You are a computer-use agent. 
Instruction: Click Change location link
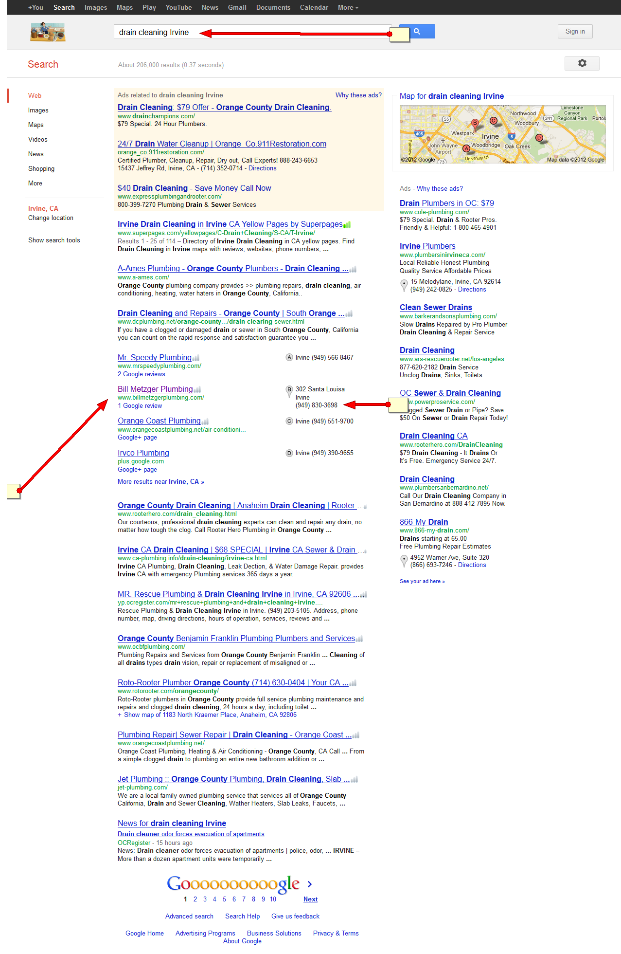pyautogui.click(x=51, y=218)
